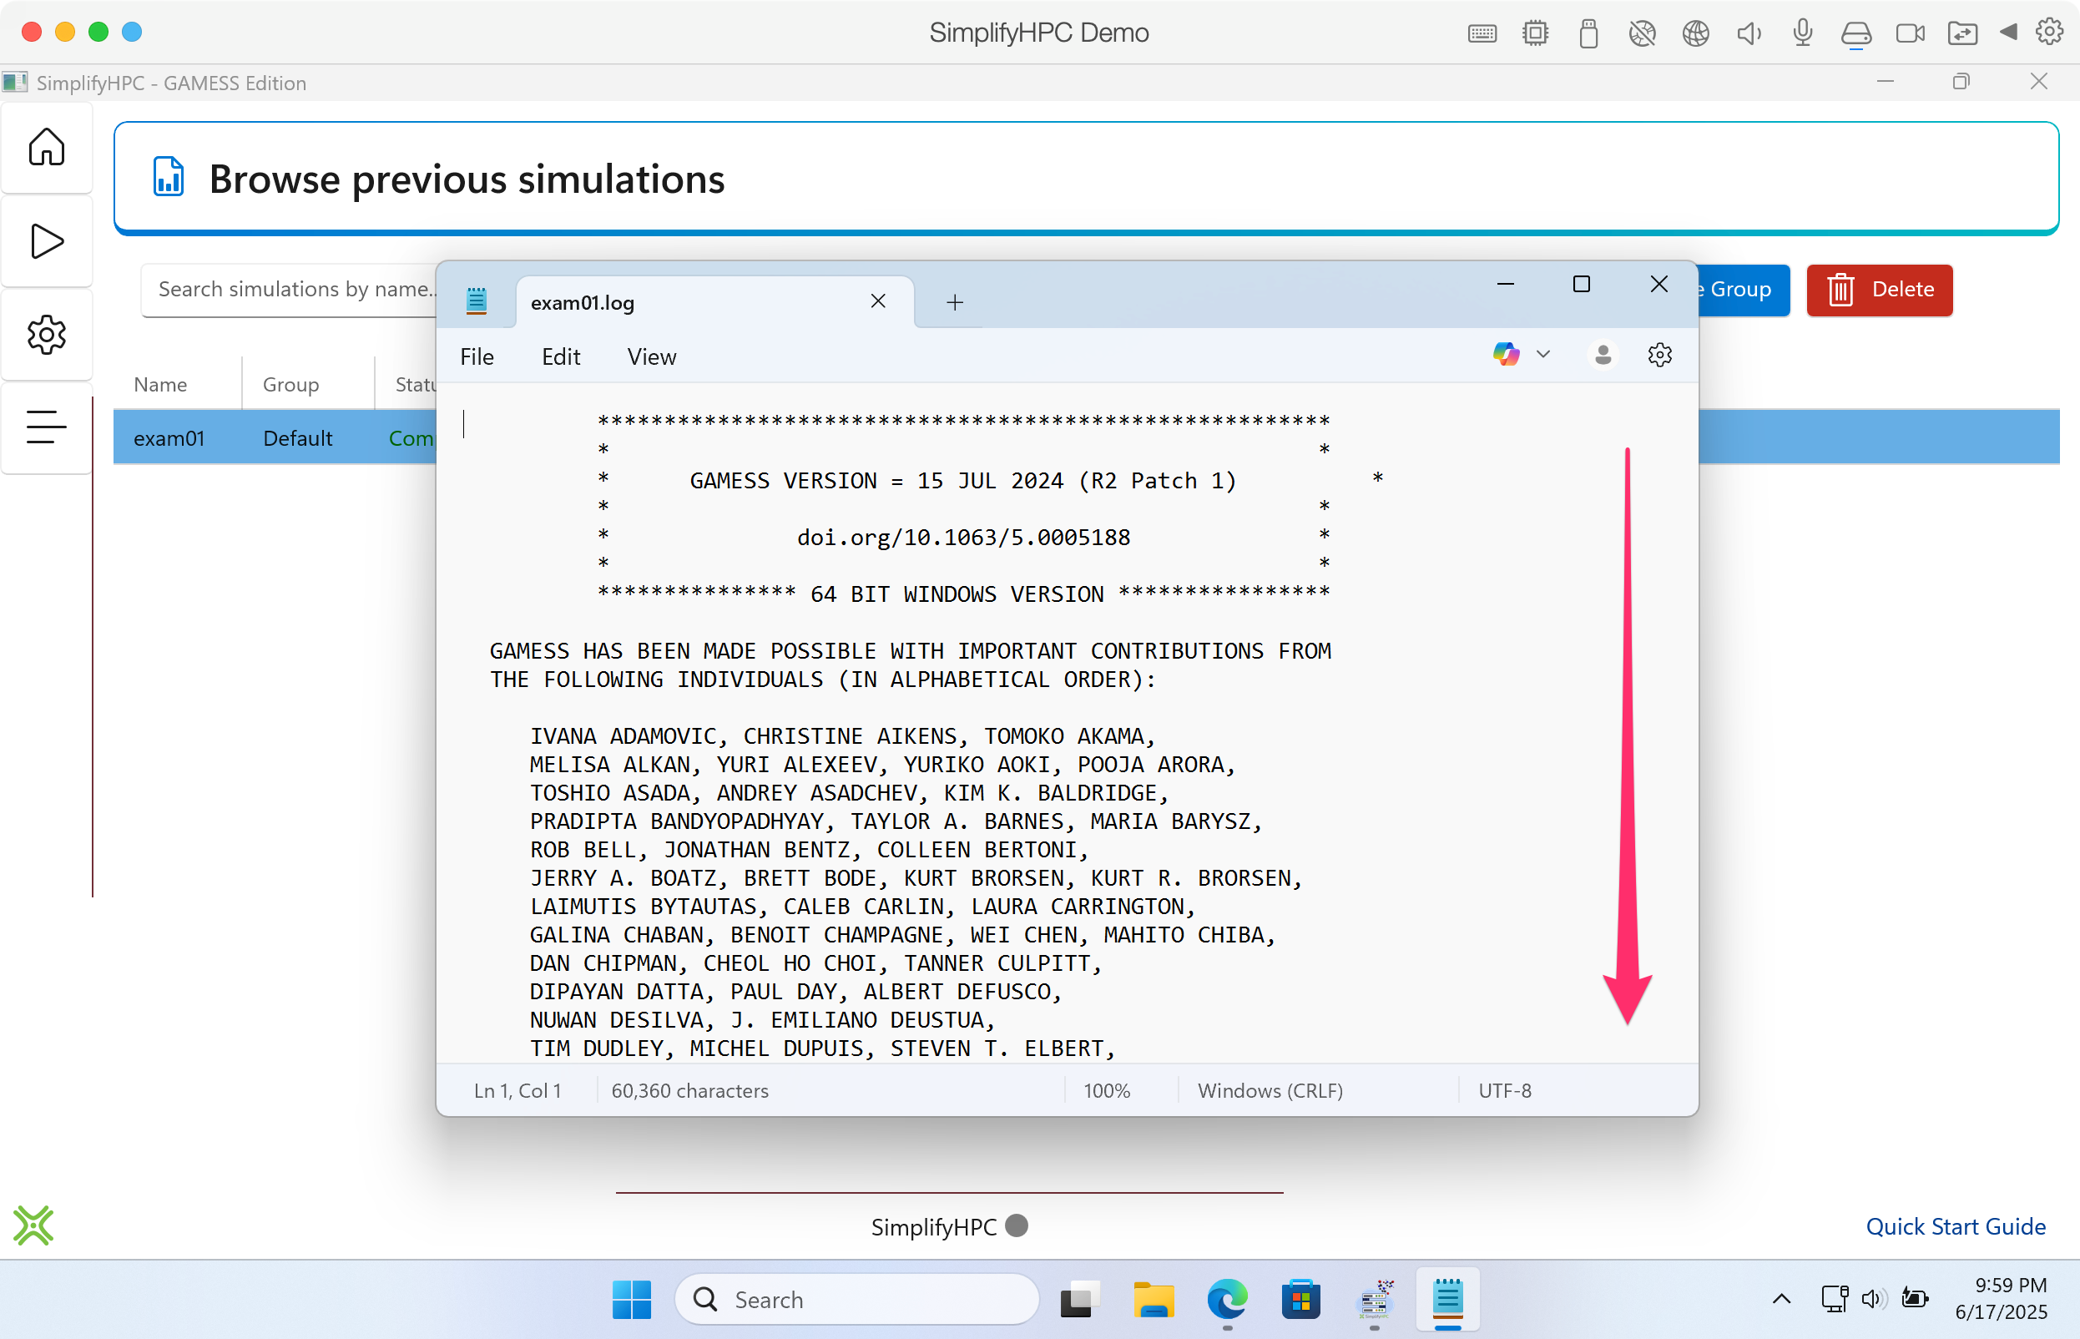Open the Home page in sidebar
Screen dimensions: 2080x1339
coord(46,147)
